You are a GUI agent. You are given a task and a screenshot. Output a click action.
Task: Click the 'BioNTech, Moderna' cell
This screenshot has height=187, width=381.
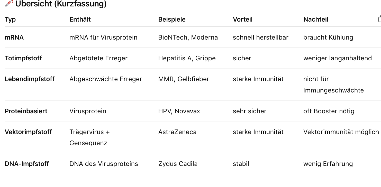(188, 38)
